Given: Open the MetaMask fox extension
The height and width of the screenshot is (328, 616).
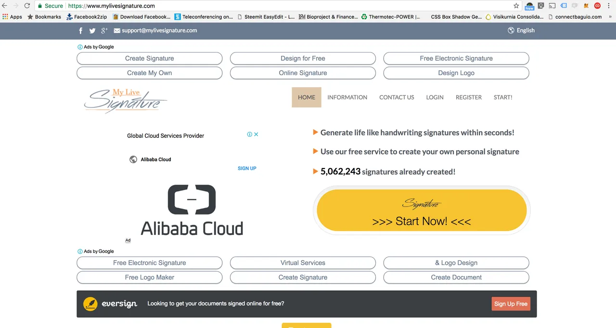Looking at the screenshot, I should [586, 6].
